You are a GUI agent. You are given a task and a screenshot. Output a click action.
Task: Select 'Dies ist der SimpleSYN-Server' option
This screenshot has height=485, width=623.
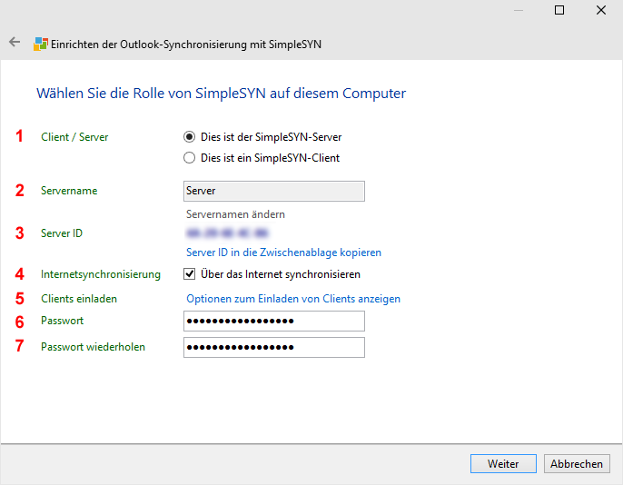[189, 137]
